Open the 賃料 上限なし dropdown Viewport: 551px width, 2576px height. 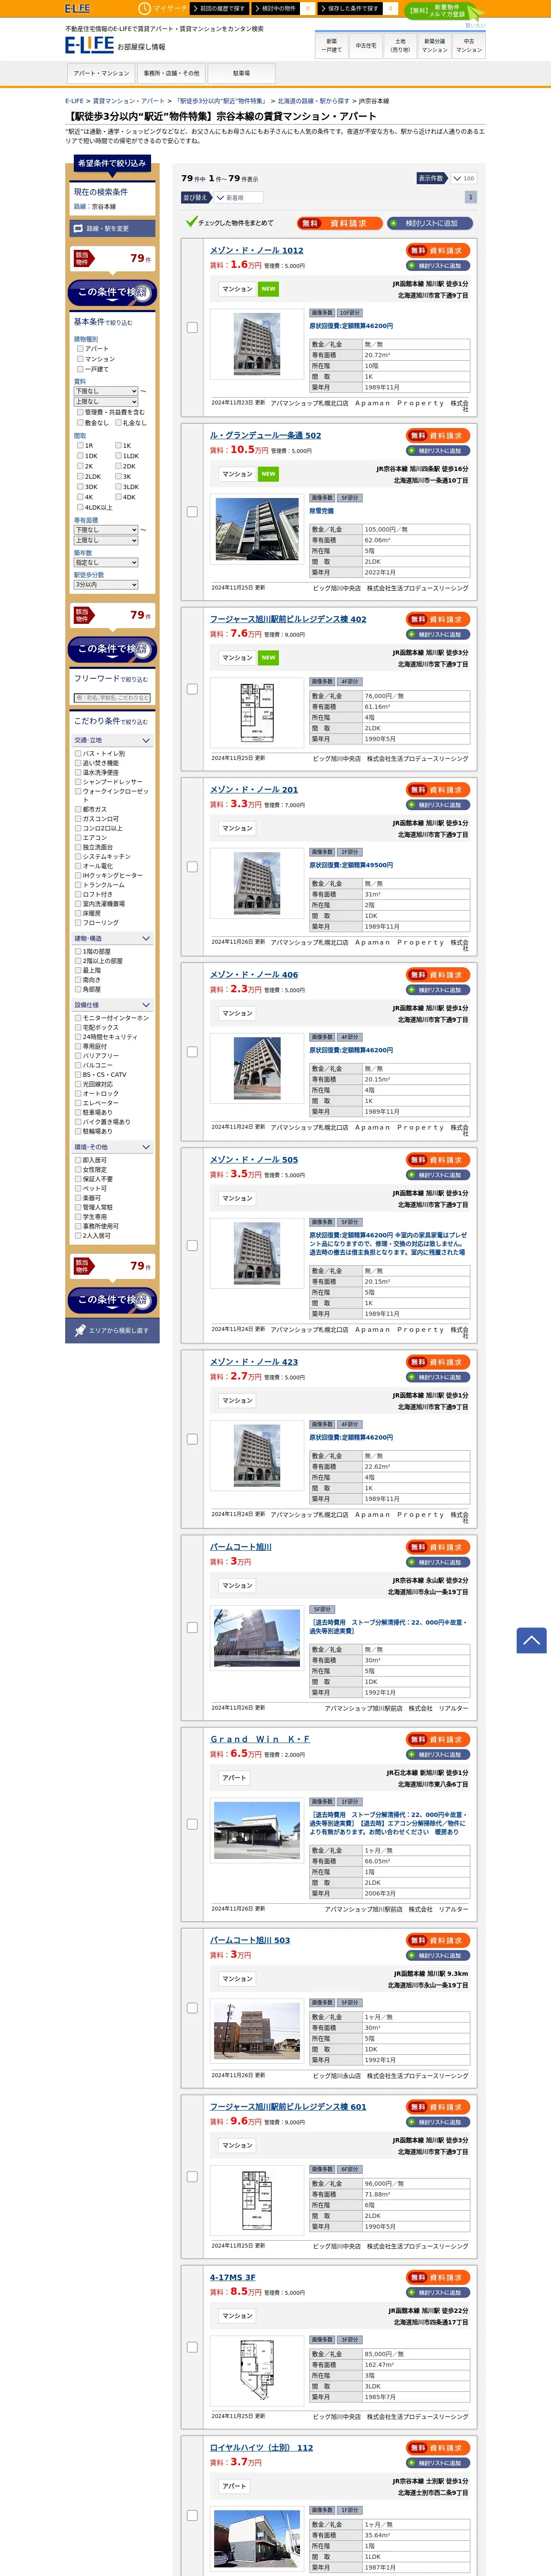click(x=106, y=402)
